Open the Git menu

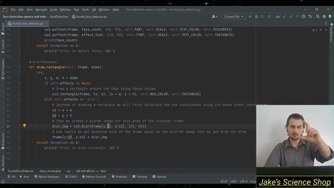[x=94, y=9]
